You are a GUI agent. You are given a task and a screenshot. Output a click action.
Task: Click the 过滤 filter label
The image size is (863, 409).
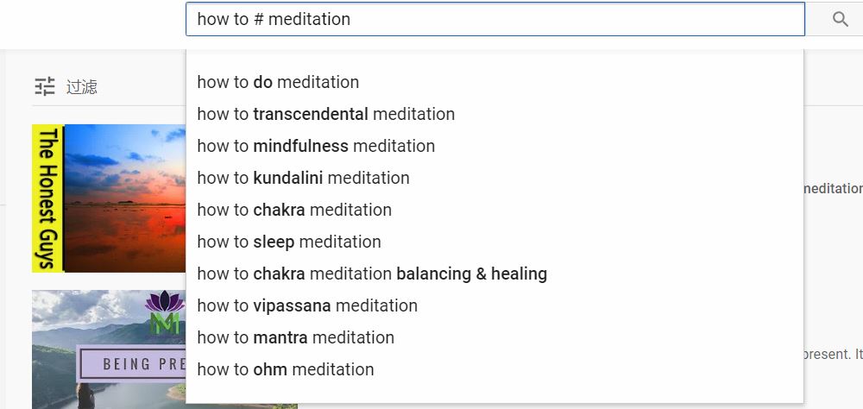(82, 86)
